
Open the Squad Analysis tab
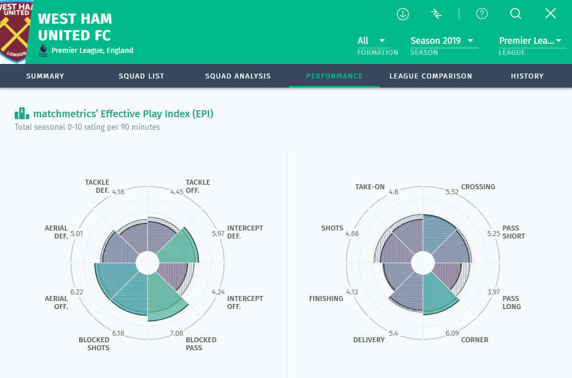click(x=238, y=76)
